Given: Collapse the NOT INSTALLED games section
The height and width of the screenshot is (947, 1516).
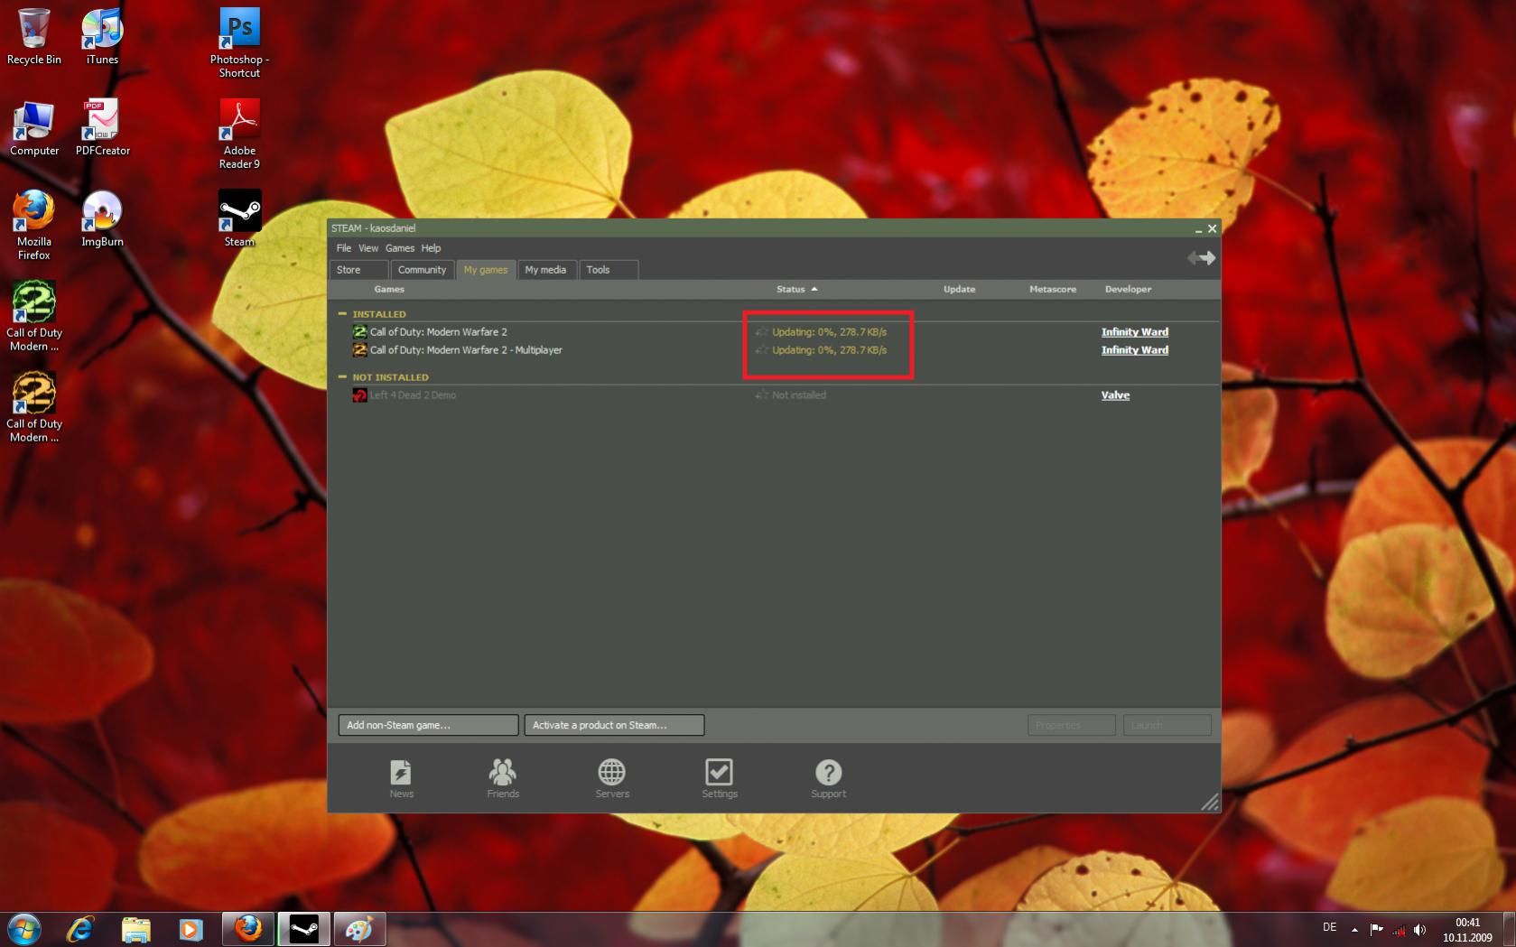Looking at the screenshot, I should click(342, 377).
